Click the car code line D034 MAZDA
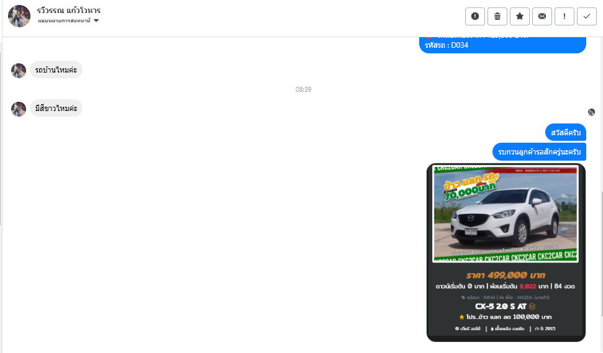 [x=505, y=297]
